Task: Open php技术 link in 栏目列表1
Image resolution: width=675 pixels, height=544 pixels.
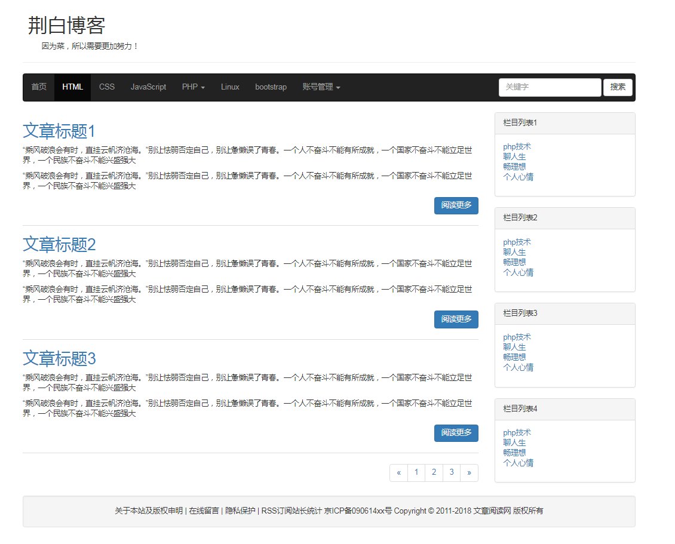Action: [517, 146]
